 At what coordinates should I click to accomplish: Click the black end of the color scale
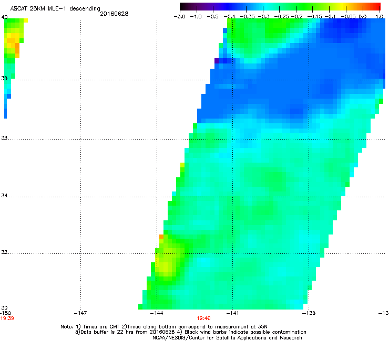[183, 6]
